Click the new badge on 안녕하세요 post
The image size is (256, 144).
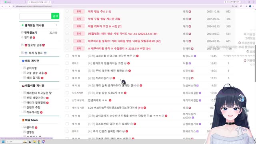(x=110, y=100)
